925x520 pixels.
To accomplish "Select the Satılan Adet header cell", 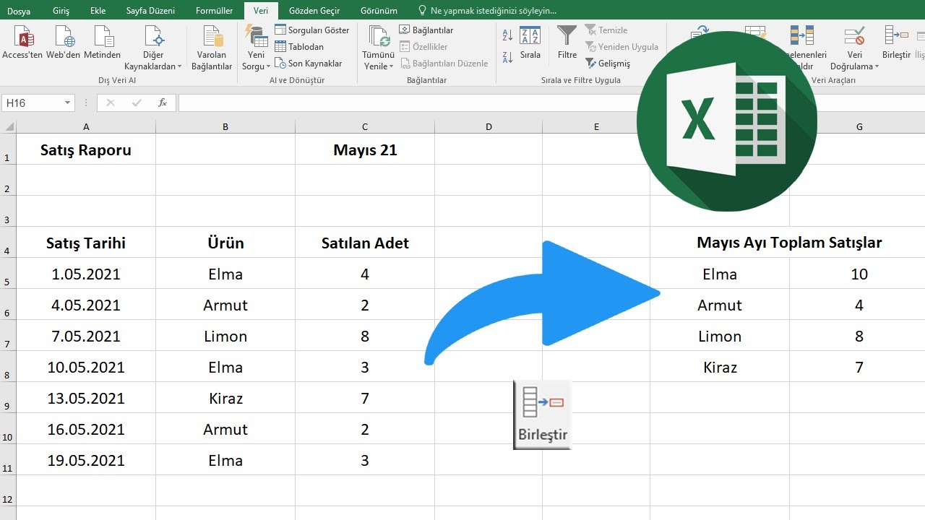I will pos(365,243).
